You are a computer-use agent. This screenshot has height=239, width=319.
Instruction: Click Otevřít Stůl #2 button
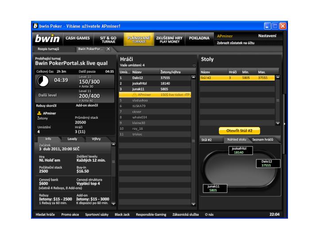[x=239, y=131]
